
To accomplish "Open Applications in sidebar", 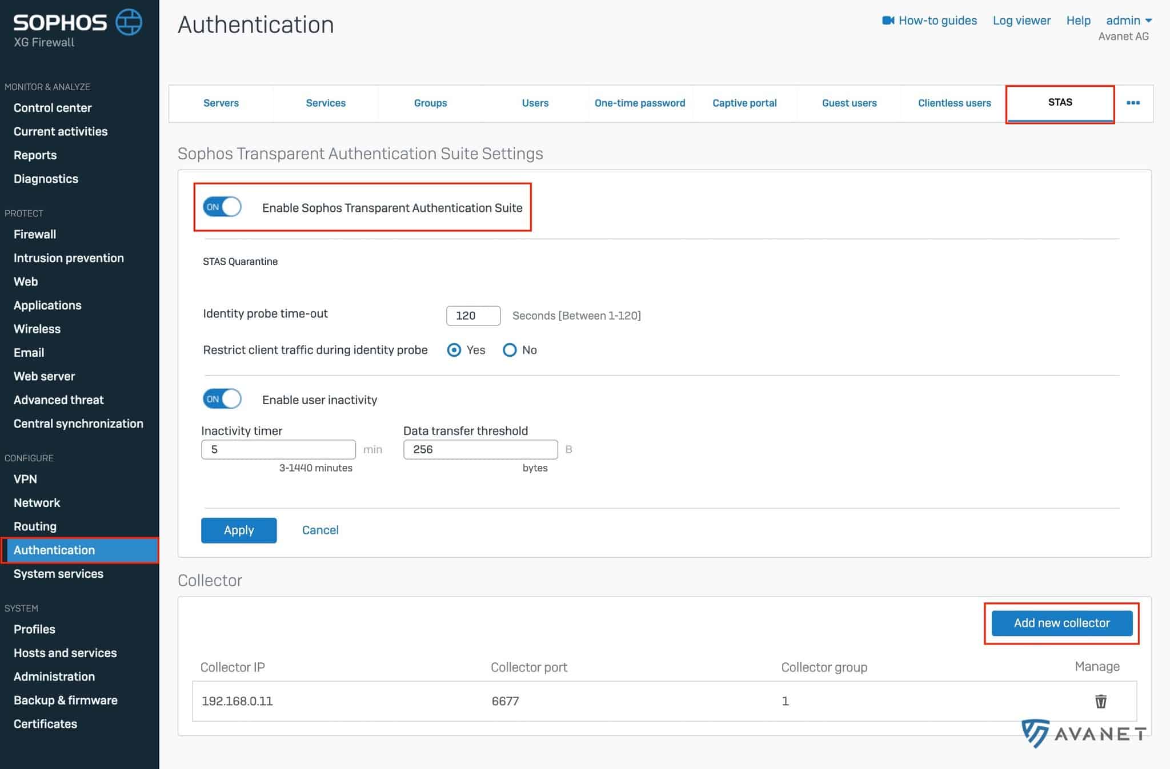I will (47, 305).
